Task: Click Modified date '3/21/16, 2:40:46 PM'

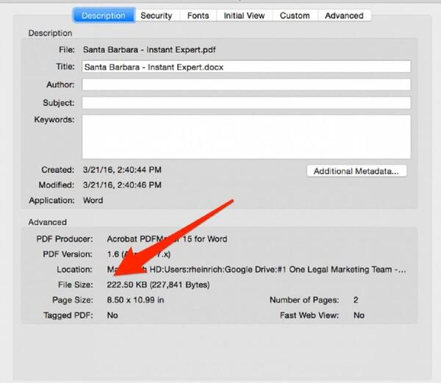Action: pyautogui.click(x=122, y=185)
